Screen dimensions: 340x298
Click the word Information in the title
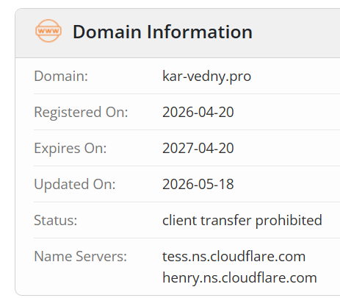[x=200, y=32]
